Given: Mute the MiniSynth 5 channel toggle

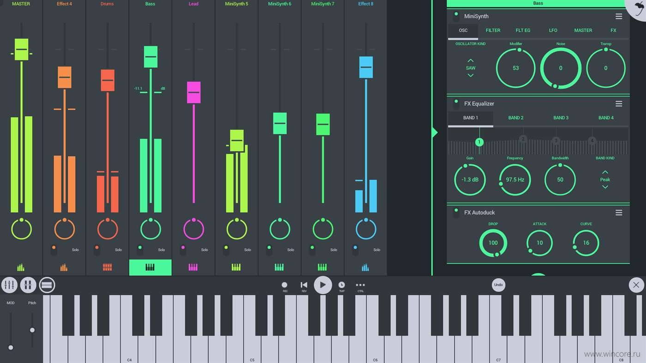Looking at the screenshot, I should 226,250.
